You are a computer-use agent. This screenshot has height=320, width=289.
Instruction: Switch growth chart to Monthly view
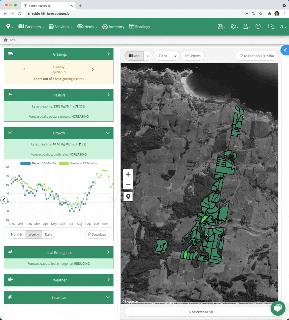16,234
